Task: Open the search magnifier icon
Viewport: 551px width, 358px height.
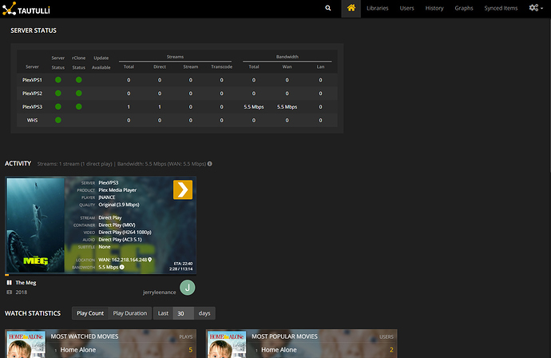Action: (x=328, y=8)
